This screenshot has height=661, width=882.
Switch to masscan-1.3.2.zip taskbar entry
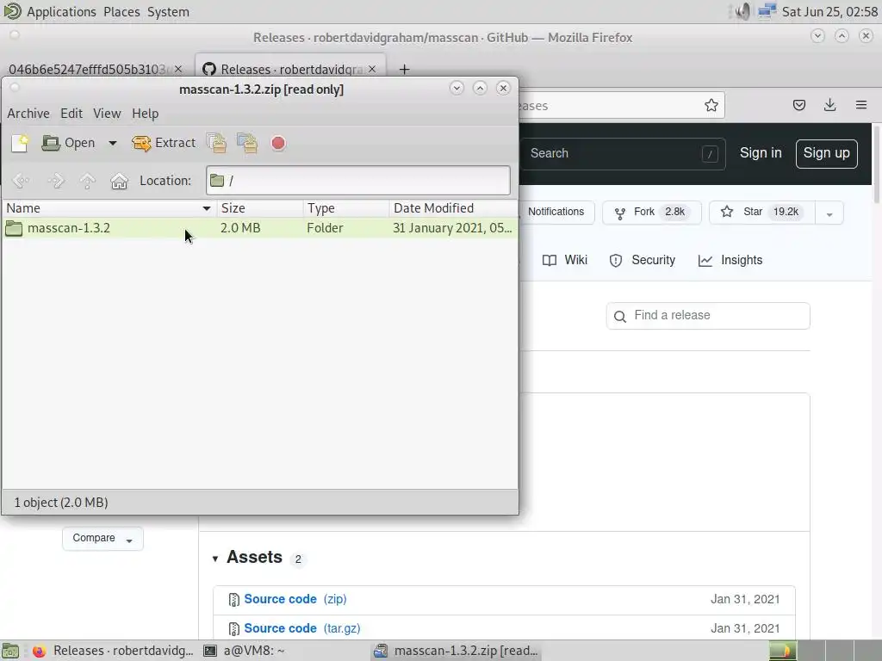click(x=457, y=651)
